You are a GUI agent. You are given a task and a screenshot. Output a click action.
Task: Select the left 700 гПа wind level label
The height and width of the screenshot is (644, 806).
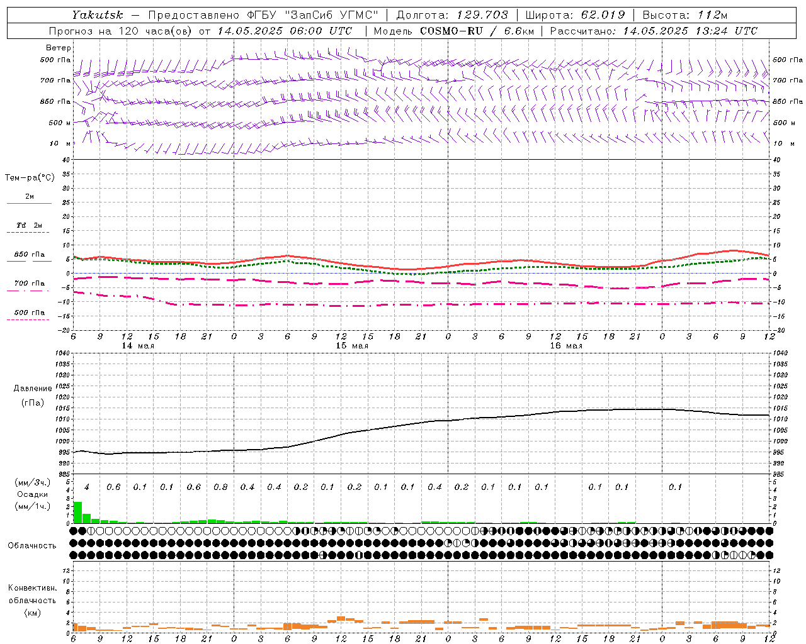tap(55, 80)
